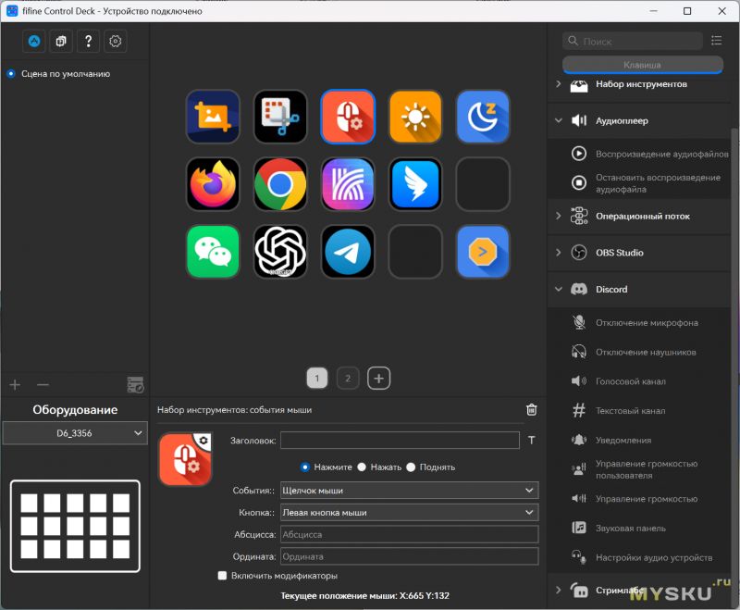The width and height of the screenshot is (740, 610).
Task: Select the screenshot capture deck key
Action: coord(213,117)
